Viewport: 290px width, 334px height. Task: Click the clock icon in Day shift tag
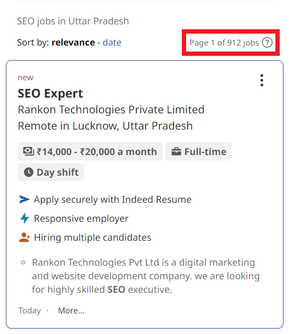[29, 172]
